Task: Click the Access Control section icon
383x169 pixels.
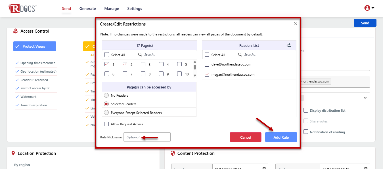Action: click(x=15, y=31)
